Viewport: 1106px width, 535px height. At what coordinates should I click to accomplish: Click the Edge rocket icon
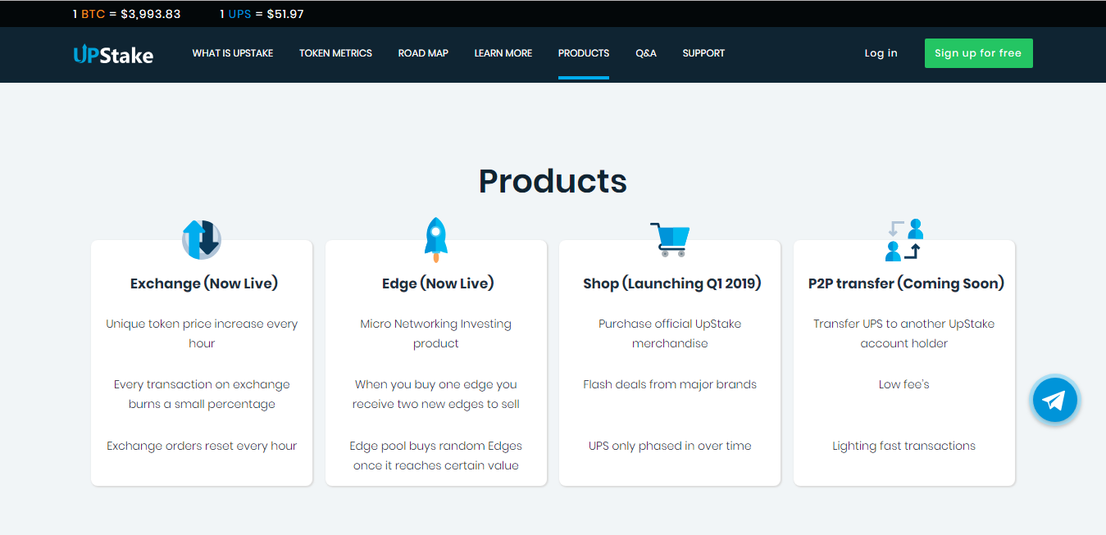coord(435,239)
